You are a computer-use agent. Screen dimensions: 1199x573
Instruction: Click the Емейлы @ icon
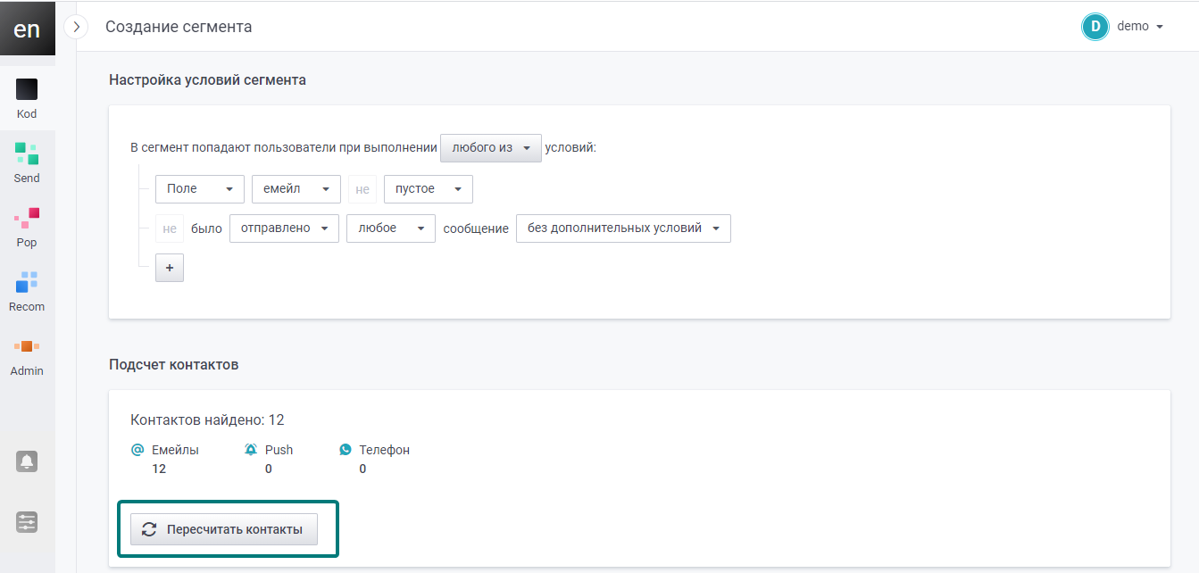pyautogui.click(x=137, y=450)
